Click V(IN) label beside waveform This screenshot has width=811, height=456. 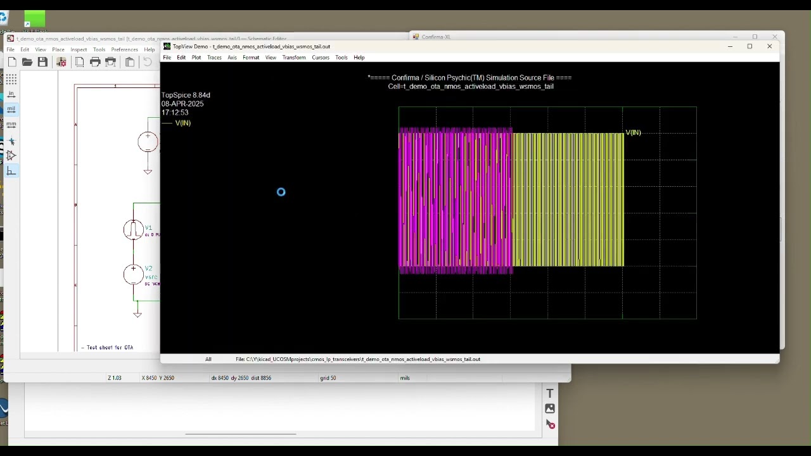633,132
